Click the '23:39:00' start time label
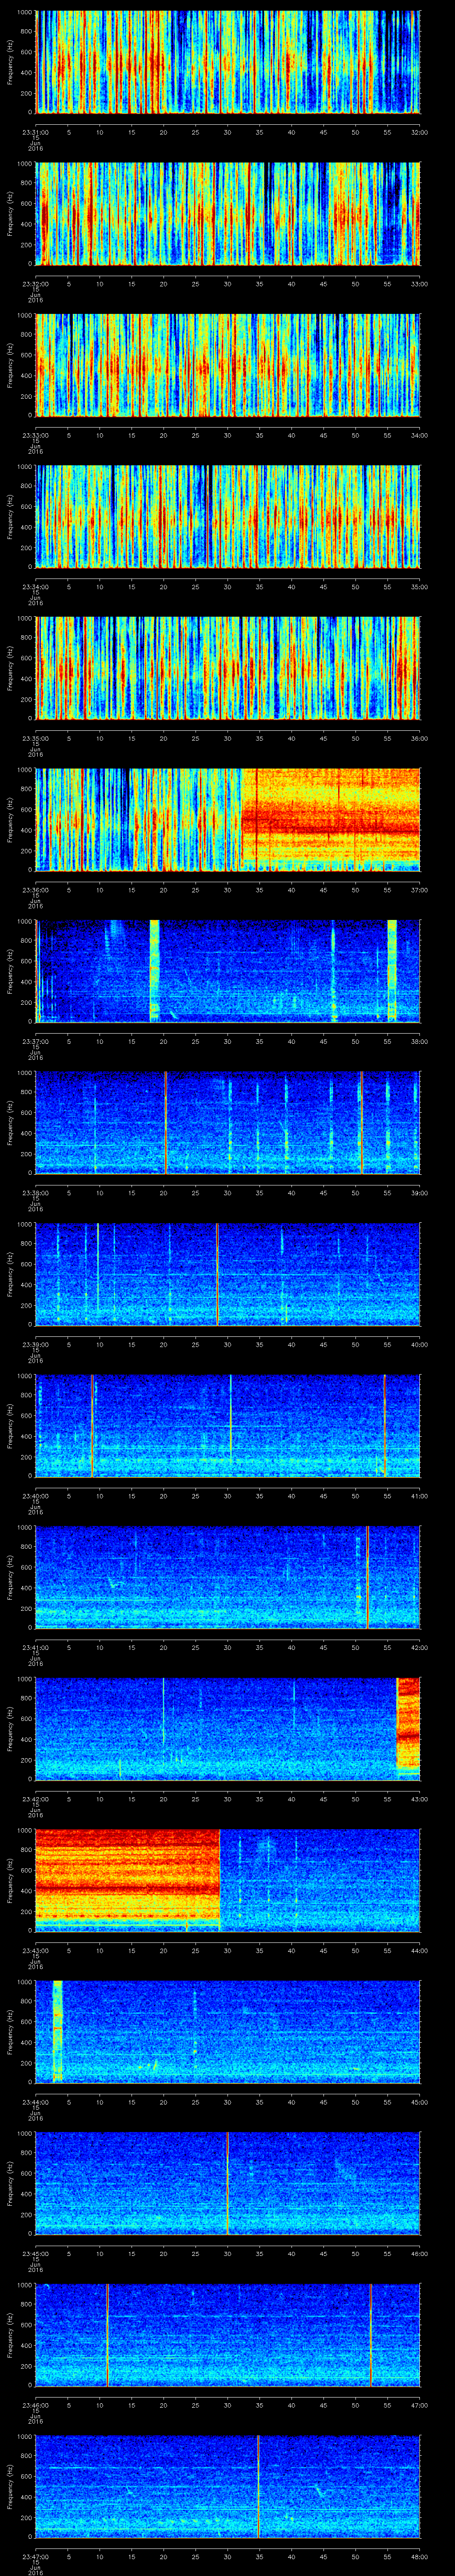 (x=36, y=1345)
